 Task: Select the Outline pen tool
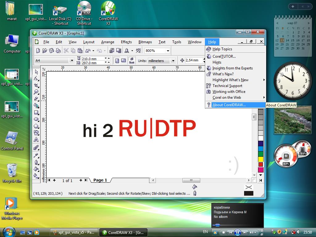[x=36, y=162]
